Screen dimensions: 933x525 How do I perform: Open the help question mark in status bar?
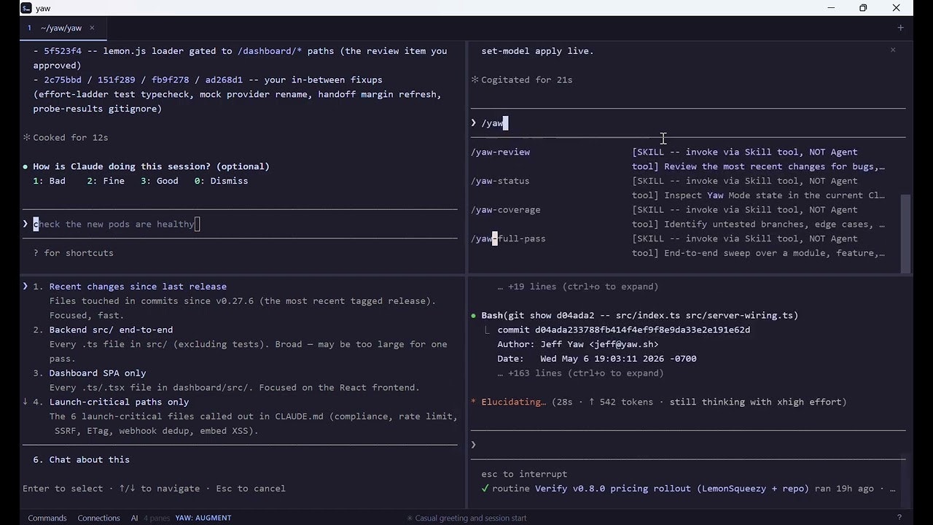(899, 518)
